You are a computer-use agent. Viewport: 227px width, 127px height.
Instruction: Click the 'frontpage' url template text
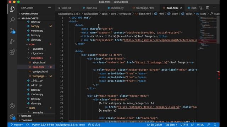[152, 62]
